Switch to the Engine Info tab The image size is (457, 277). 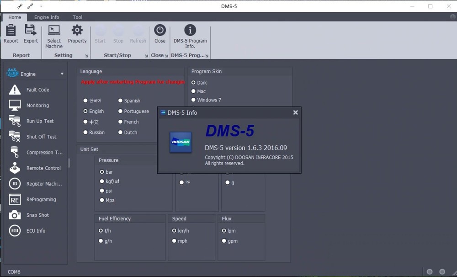(47, 17)
